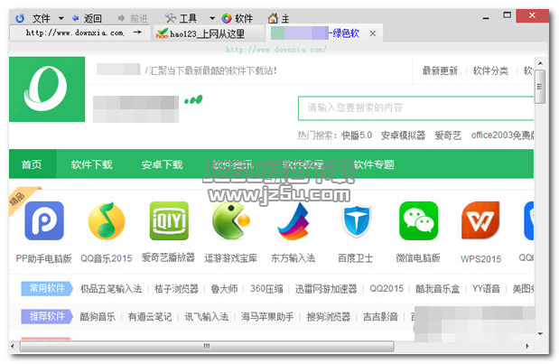The width and height of the screenshot is (559, 364).
Task: Click the refresh icon in the toolbar
Action: 20,18
